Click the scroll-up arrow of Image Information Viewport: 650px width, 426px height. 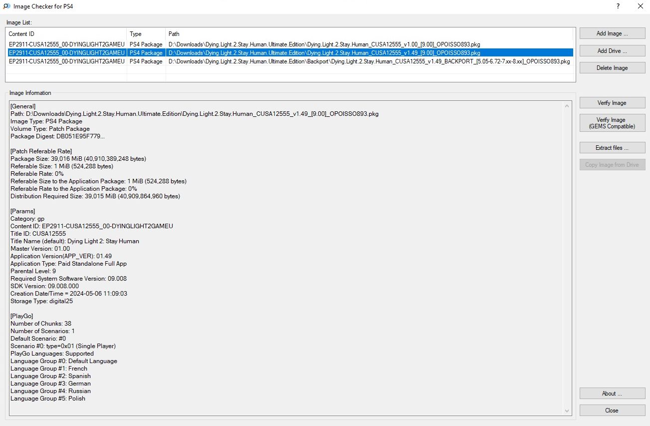click(x=567, y=106)
